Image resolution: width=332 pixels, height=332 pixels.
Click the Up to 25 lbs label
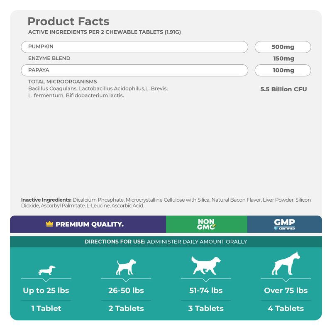tap(46, 290)
